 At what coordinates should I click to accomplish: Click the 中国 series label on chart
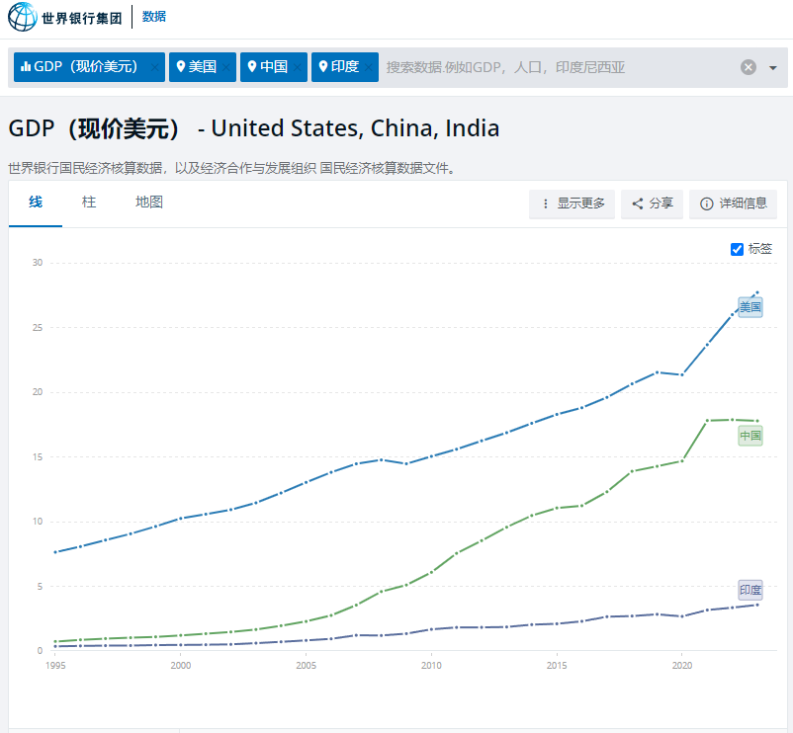(x=750, y=436)
